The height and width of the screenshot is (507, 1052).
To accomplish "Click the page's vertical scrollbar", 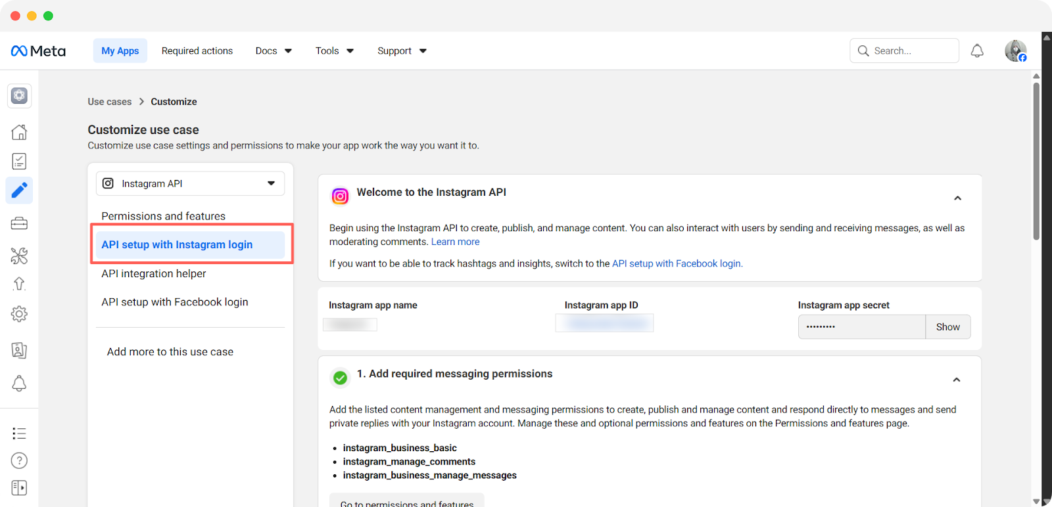I will click(1036, 161).
